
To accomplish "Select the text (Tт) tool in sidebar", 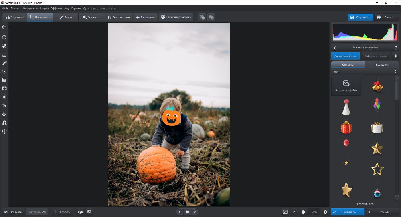I will [x=4, y=106].
